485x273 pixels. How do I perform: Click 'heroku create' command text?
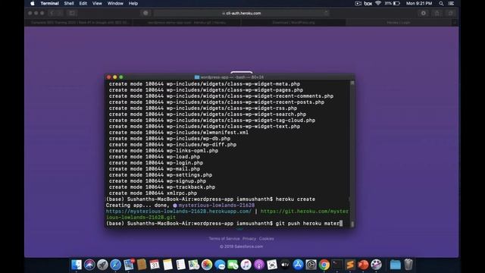296,199
